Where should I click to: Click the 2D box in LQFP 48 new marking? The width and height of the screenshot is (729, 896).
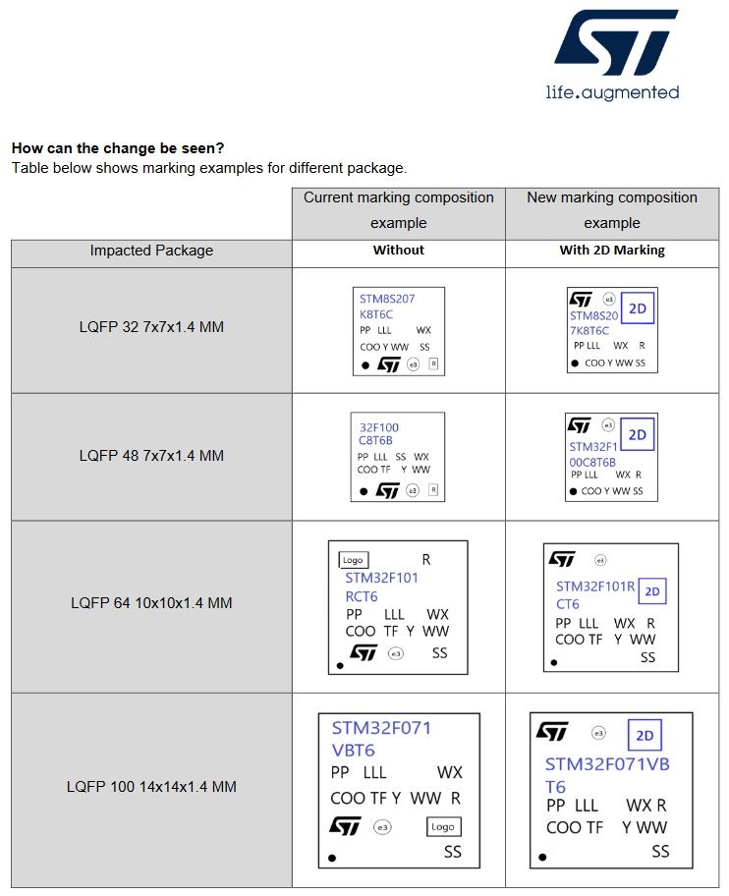pyautogui.click(x=638, y=434)
